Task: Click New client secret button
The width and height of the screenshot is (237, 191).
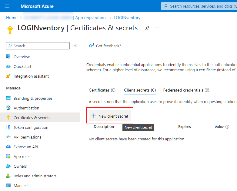Action: tap(110, 116)
